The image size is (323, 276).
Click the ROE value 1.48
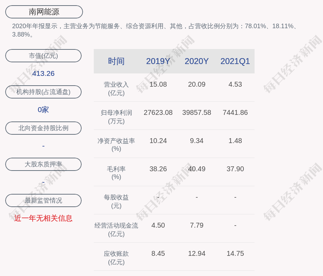tap(235, 141)
